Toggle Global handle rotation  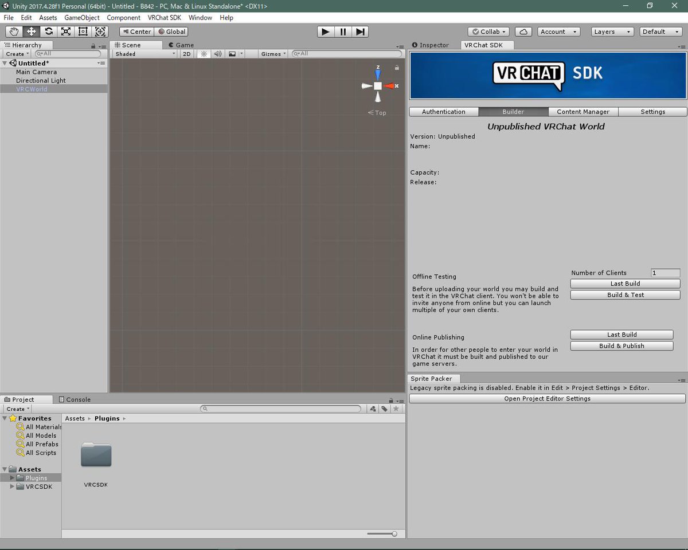tap(171, 32)
